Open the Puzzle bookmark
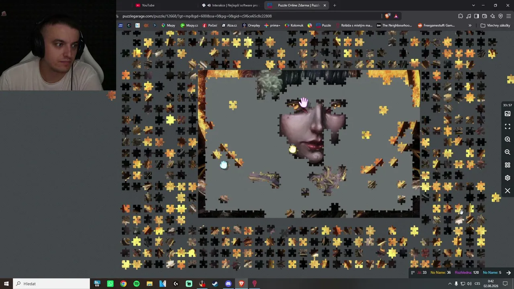 324,25
